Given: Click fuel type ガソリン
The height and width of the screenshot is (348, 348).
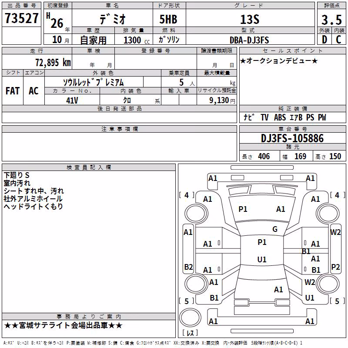Looking at the screenshot, I should (x=169, y=40).
